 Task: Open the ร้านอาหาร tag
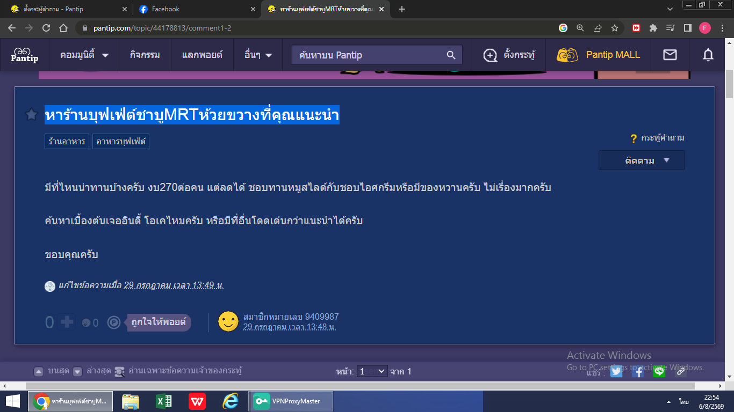point(67,142)
